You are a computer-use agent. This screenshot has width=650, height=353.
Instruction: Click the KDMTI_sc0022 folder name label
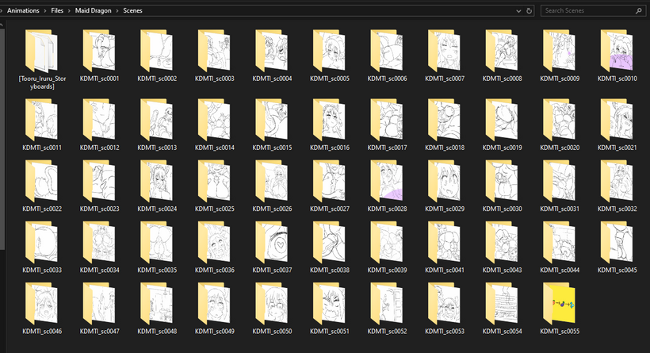(42, 209)
